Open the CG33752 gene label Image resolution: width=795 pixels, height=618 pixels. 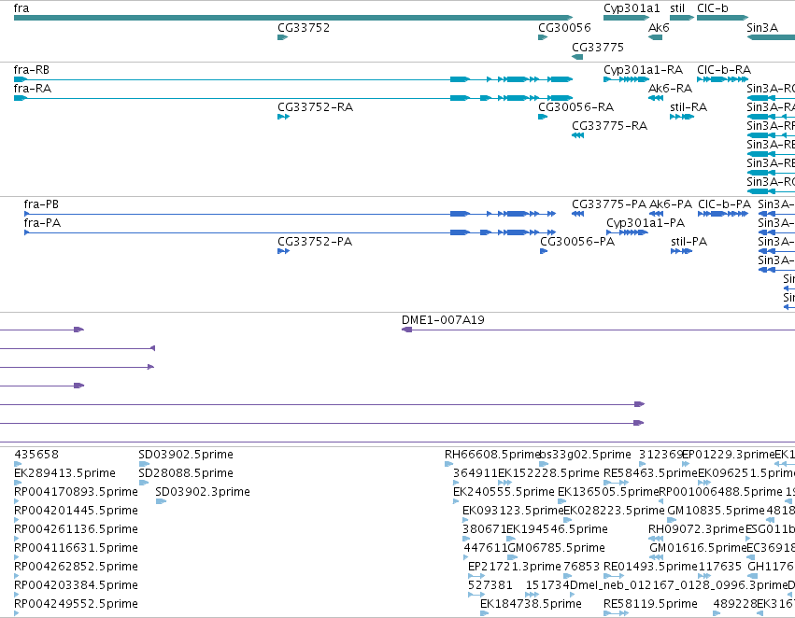pyautogui.click(x=304, y=28)
